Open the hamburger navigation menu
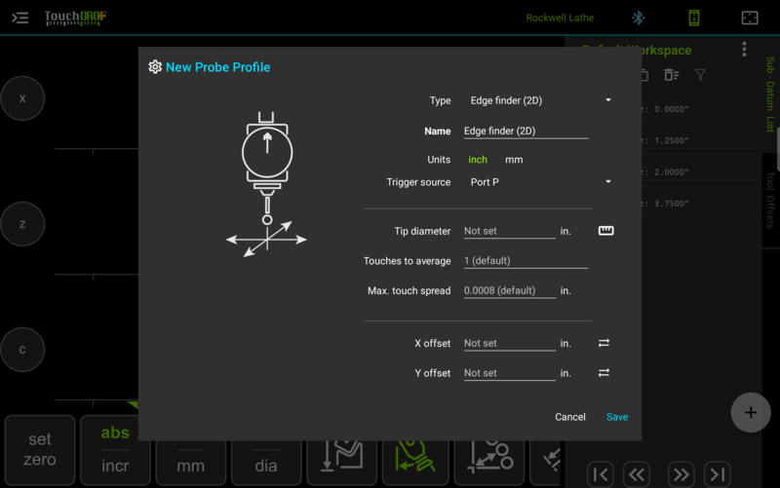Screen dimensions: 780x488 19,19
